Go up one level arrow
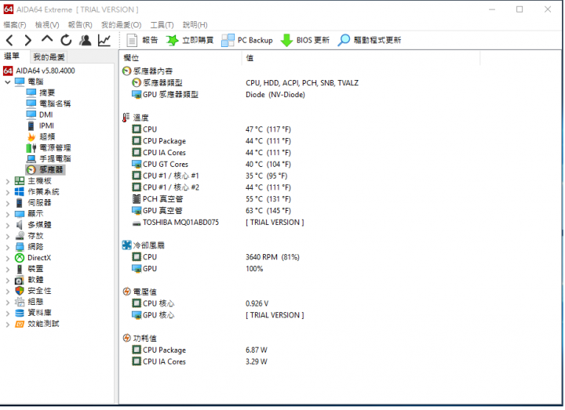Image resolution: width=565 pixels, height=410 pixels. click(x=47, y=39)
